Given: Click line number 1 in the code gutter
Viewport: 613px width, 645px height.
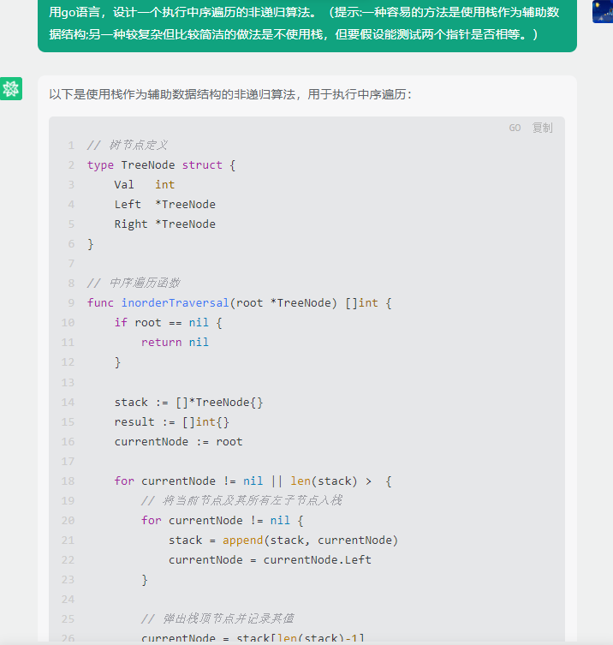Looking at the screenshot, I should (71, 146).
